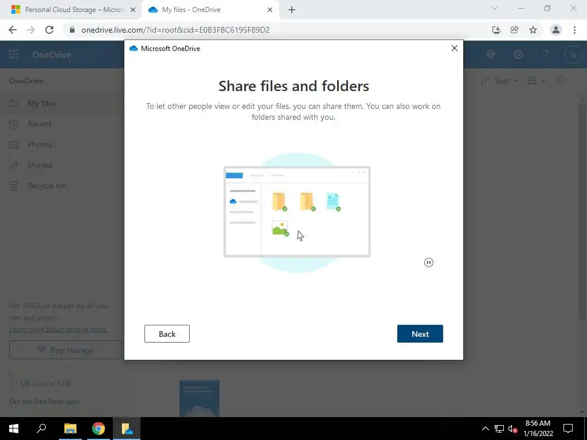
Task: Switch to My files - OneDrive tab
Action: pyautogui.click(x=191, y=10)
